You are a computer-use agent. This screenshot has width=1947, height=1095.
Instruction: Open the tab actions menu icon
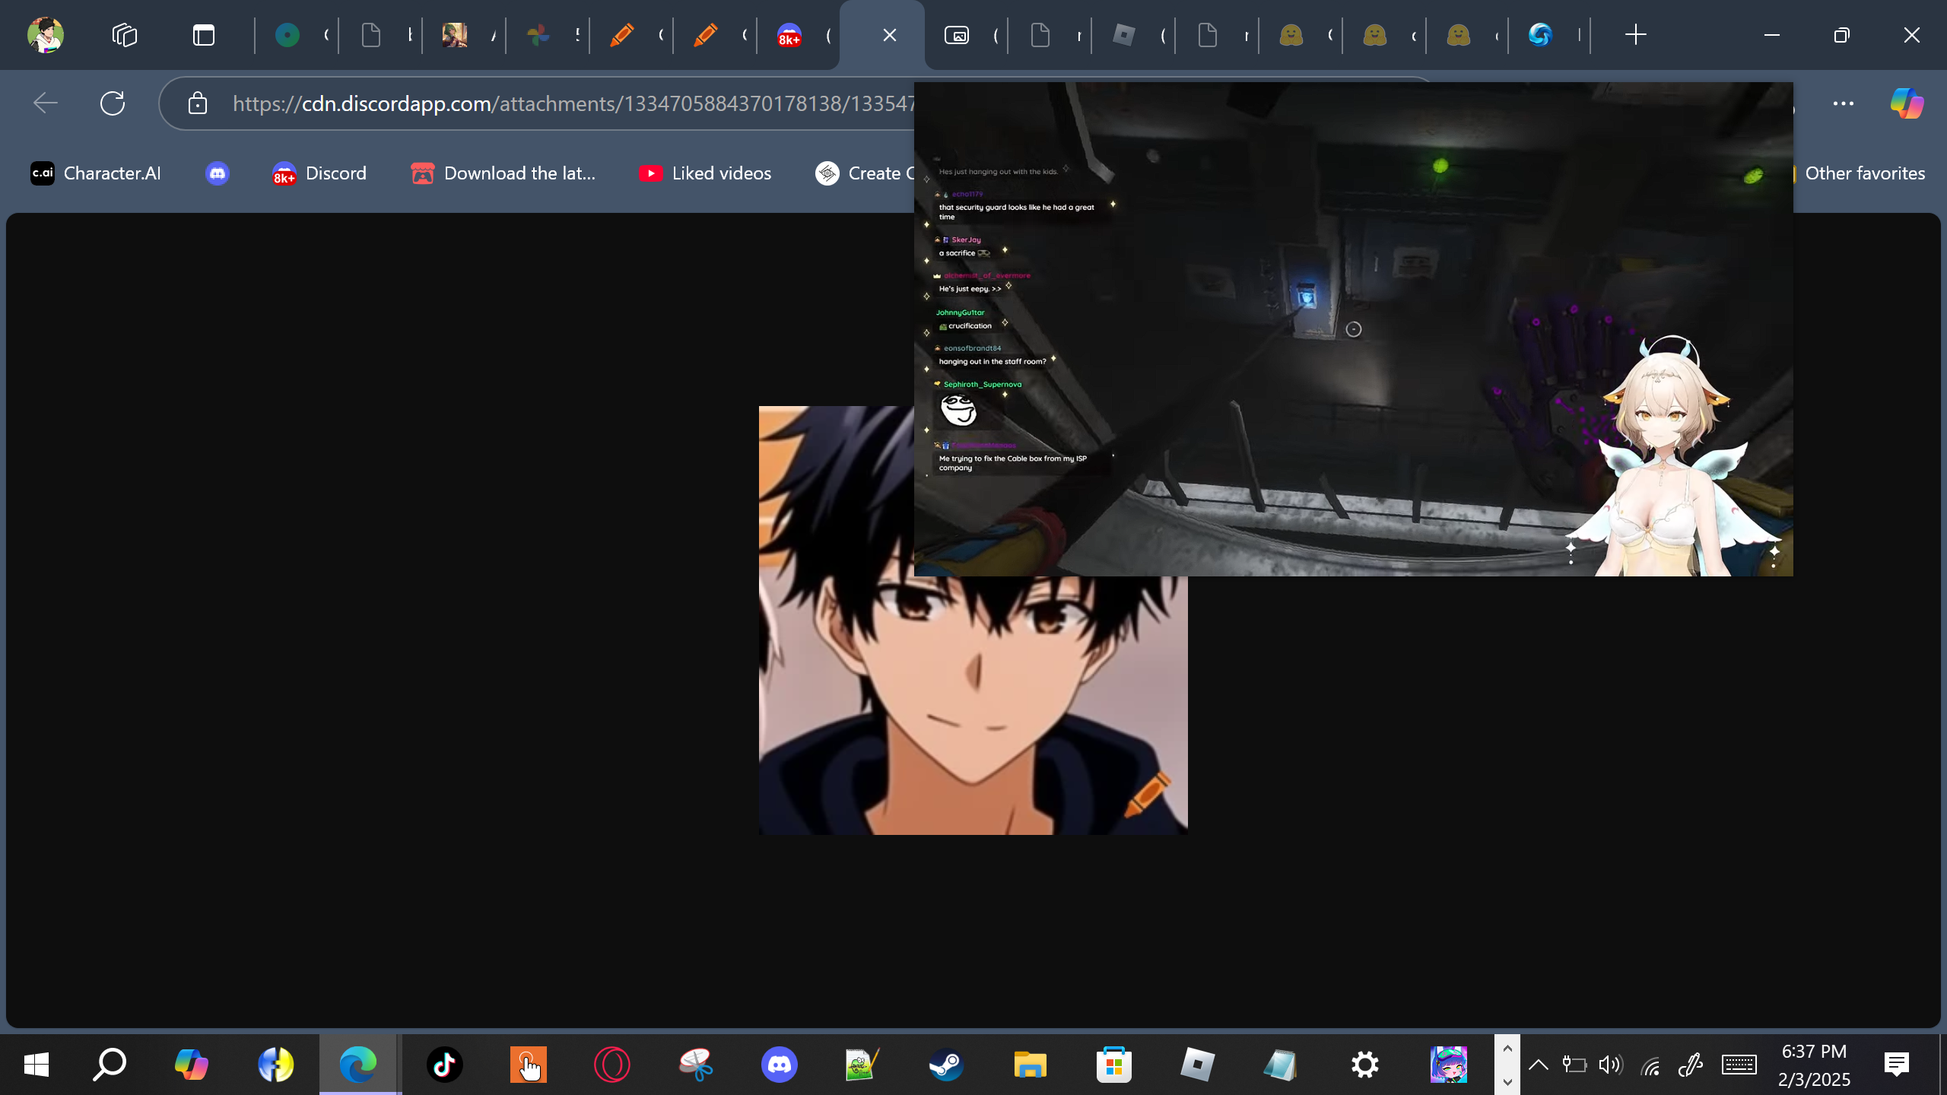[204, 35]
